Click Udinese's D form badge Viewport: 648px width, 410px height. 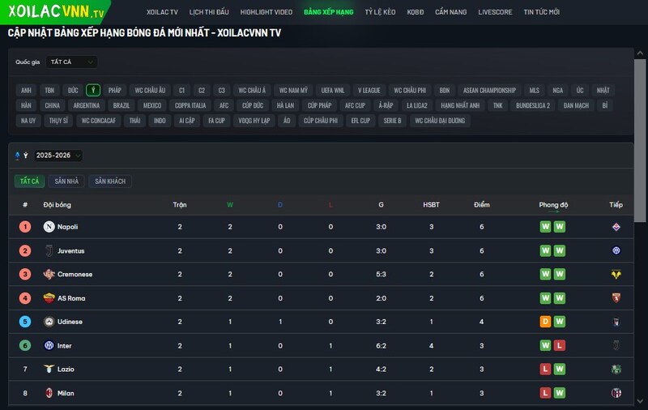545,322
